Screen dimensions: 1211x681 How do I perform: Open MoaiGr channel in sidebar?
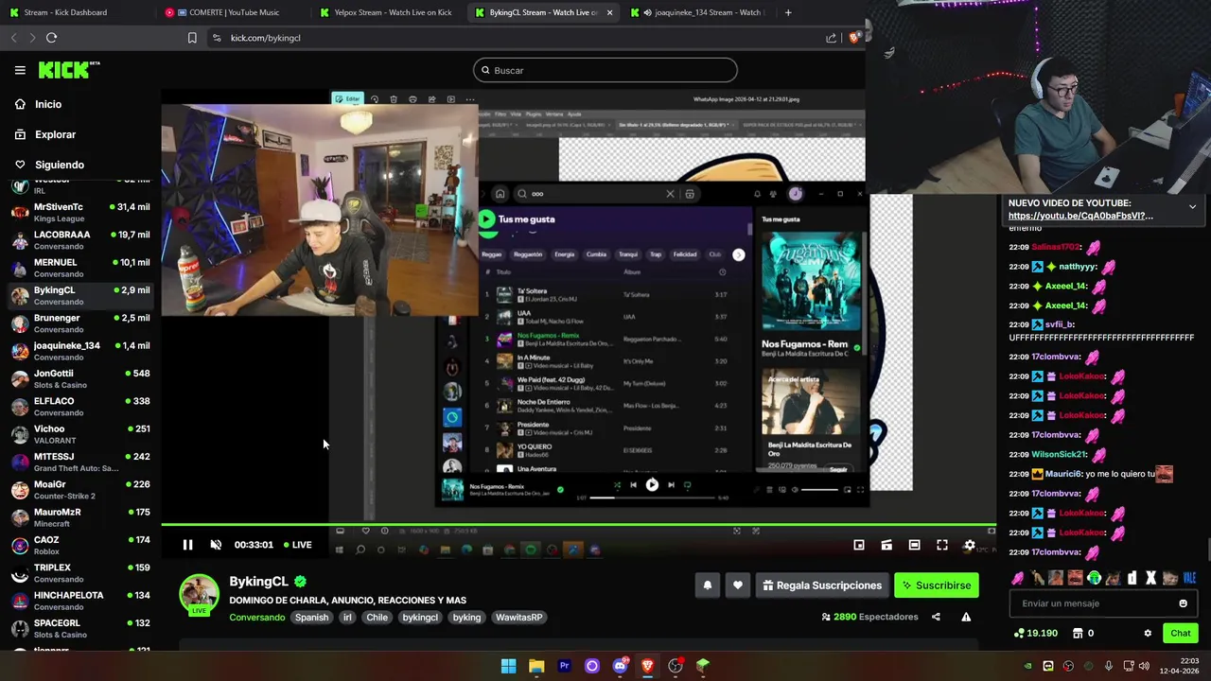point(80,490)
